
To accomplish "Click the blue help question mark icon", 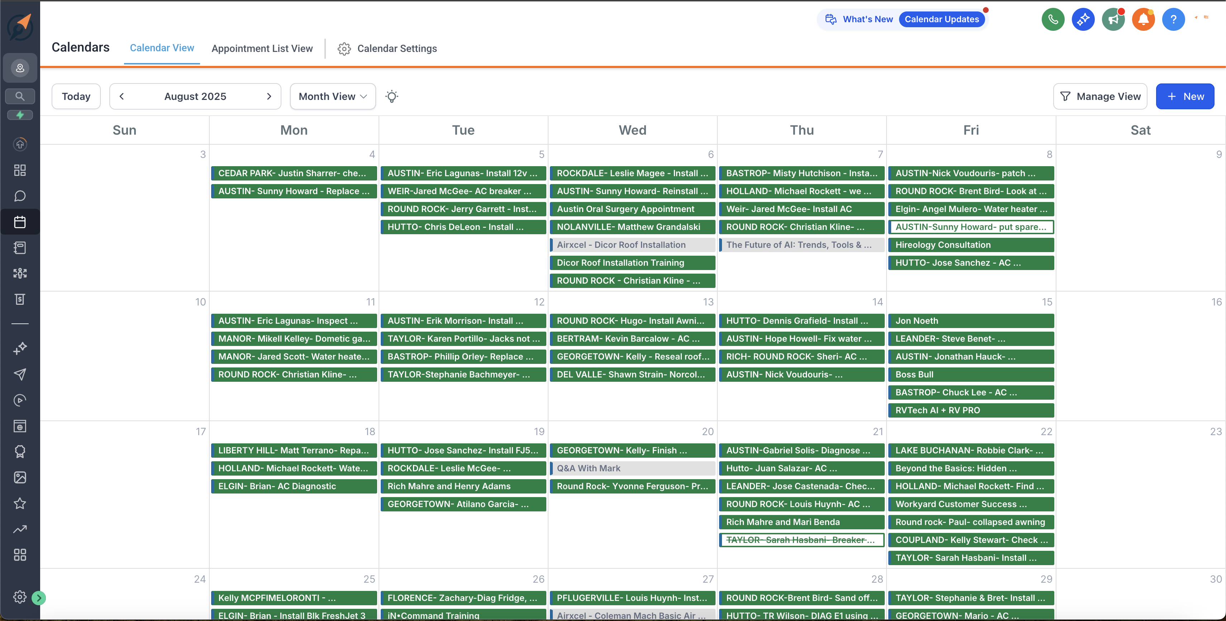I will click(1174, 19).
